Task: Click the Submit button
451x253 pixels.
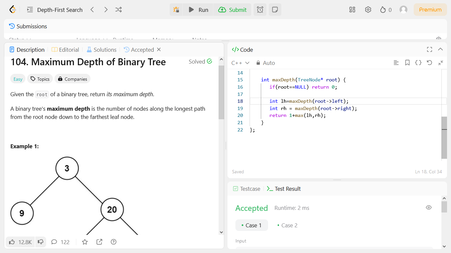Action: 233,10
